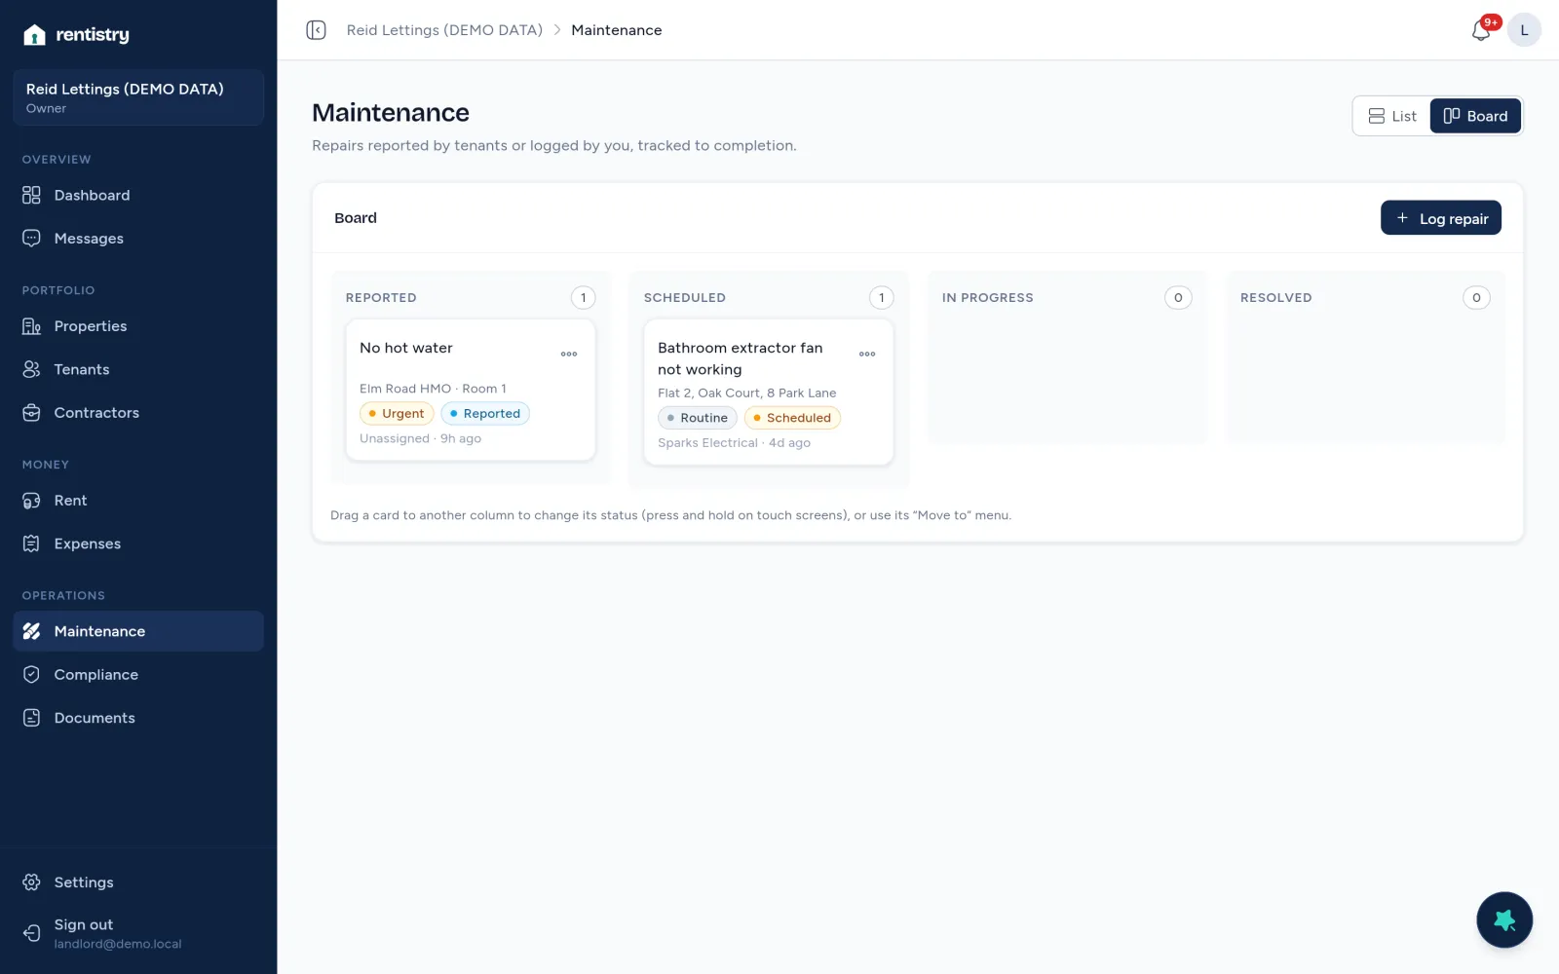This screenshot has height=974, width=1559.
Task: Click the Log repair button
Action: (x=1440, y=218)
